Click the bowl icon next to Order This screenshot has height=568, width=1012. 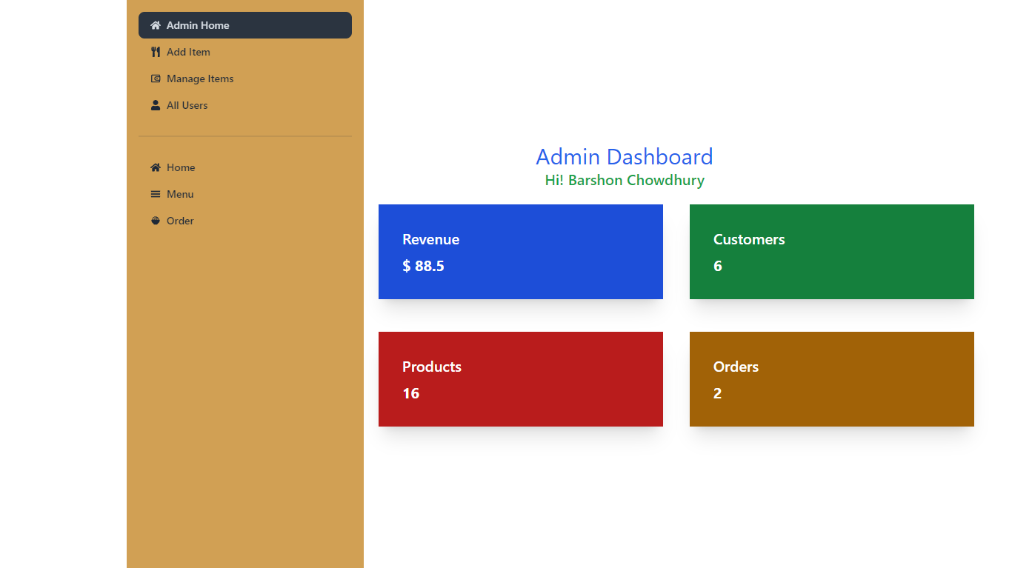tap(156, 221)
